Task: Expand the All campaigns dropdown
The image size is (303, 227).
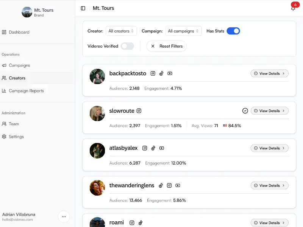Action: pyautogui.click(x=183, y=31)
